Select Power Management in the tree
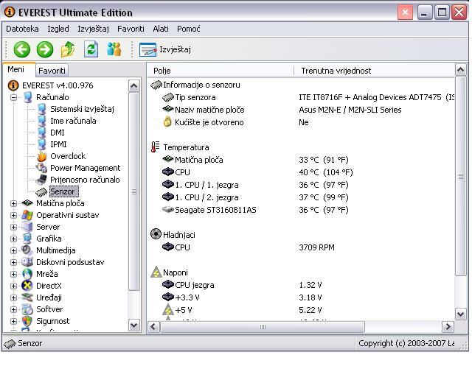The image size is (472, 377). (x=85, y=168)
